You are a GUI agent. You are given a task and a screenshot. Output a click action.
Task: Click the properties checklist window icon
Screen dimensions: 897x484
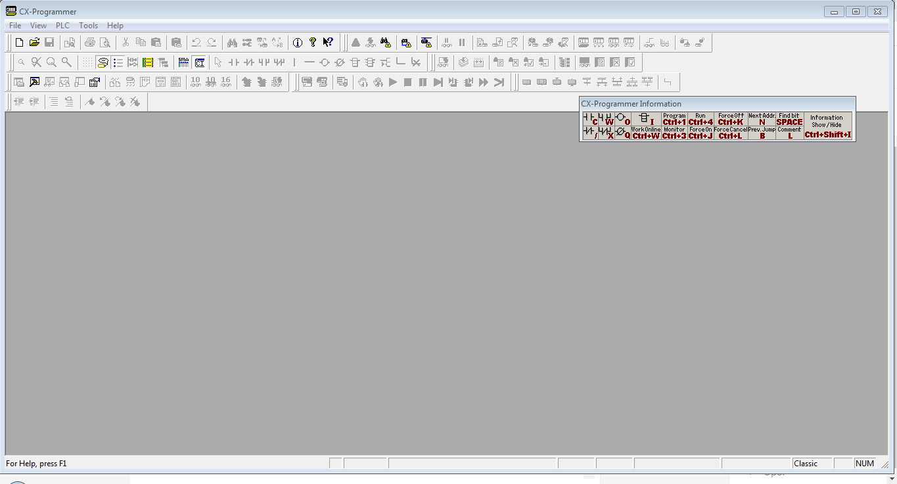coord(95,82)
